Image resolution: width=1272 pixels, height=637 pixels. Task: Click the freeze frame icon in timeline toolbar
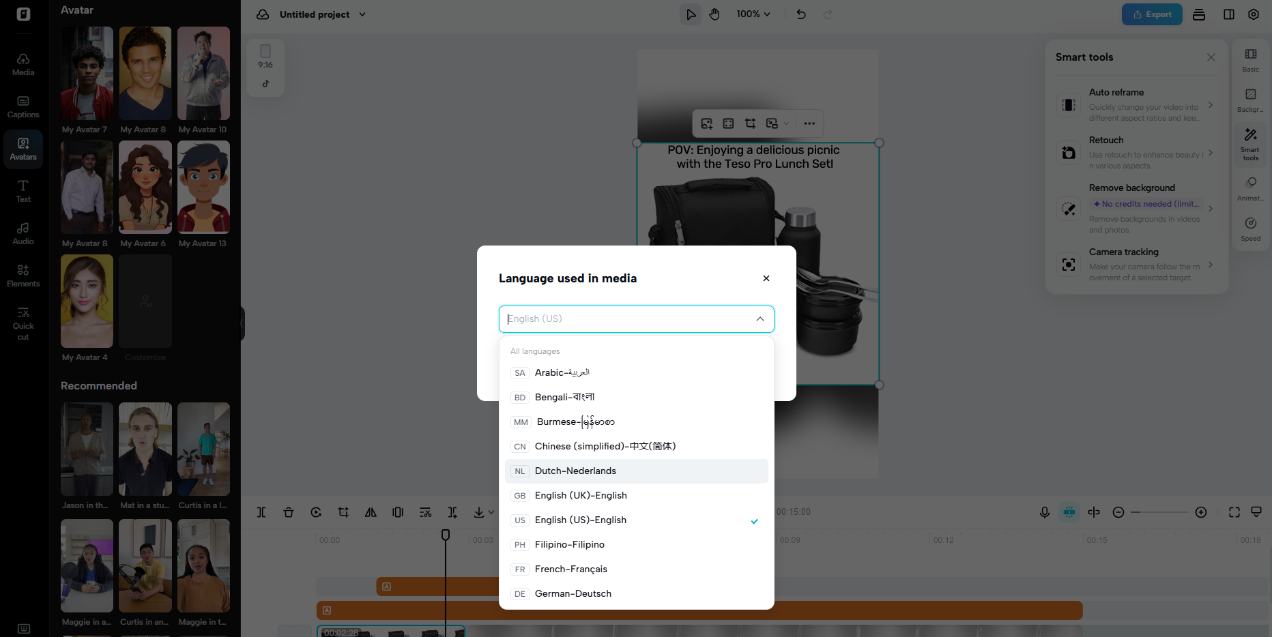(398, 512)
